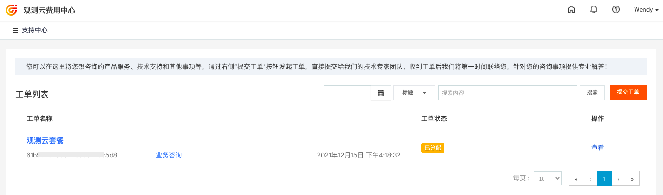Open the calendar date picker icon
663x195 pixels.
(380, 93)
